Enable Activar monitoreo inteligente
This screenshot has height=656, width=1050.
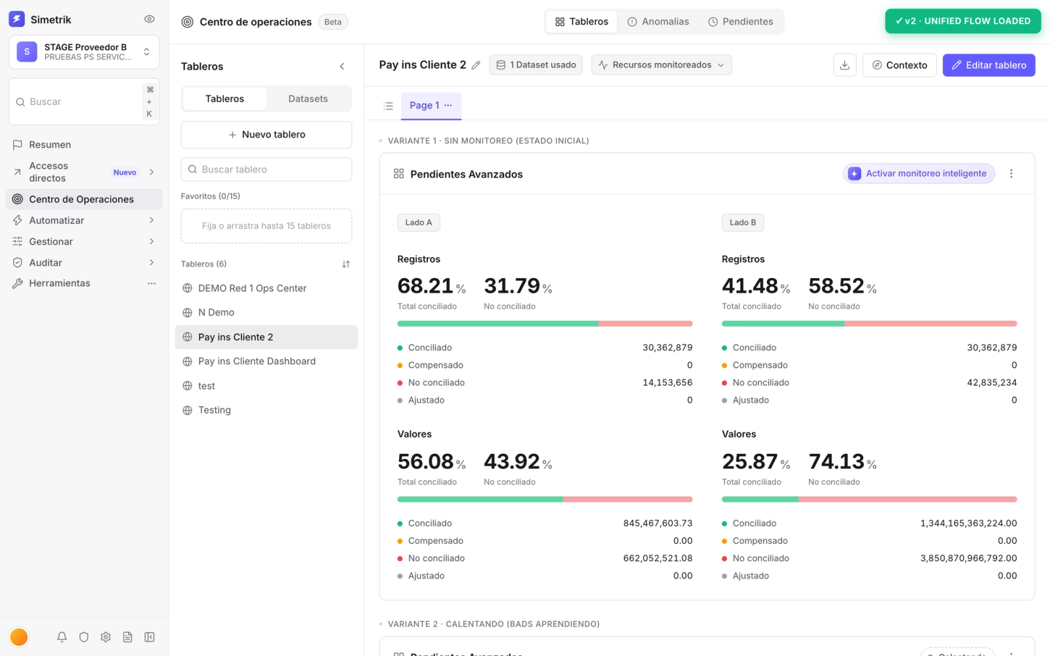tap(919, 173)
